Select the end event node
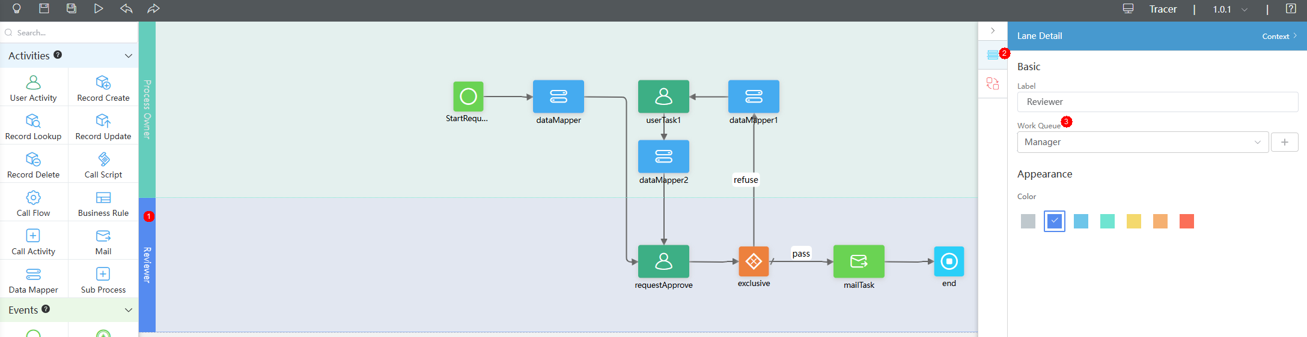Screen dimensions: 1307x337 click(949, 261)
